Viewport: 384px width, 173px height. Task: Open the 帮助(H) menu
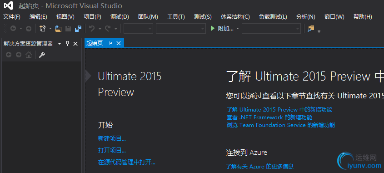tap(363, 17)
